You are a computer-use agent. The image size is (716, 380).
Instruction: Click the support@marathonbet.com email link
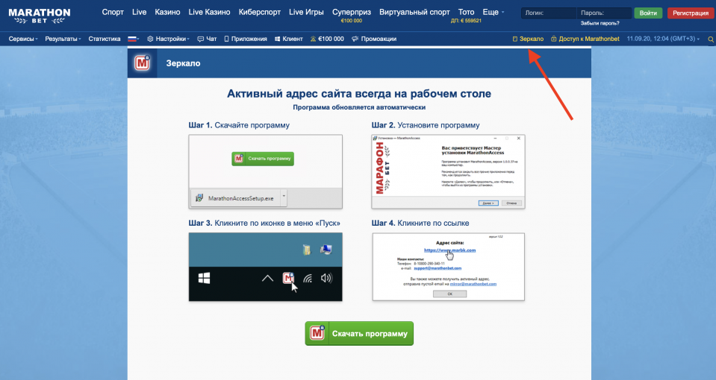438,268
